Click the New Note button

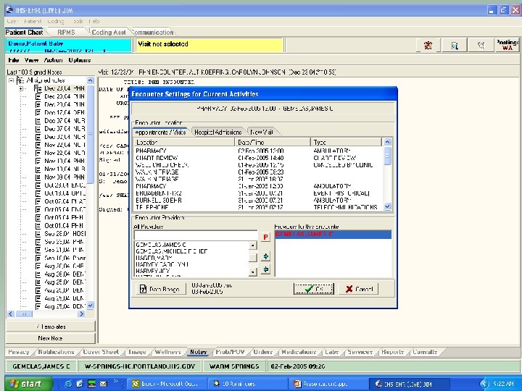click(x=51, y=338)
